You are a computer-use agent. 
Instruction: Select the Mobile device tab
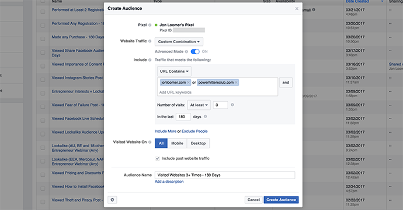(x=178, y=144)
